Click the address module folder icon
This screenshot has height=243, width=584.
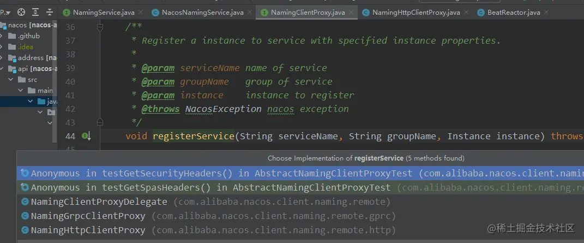tap(12, 58)
